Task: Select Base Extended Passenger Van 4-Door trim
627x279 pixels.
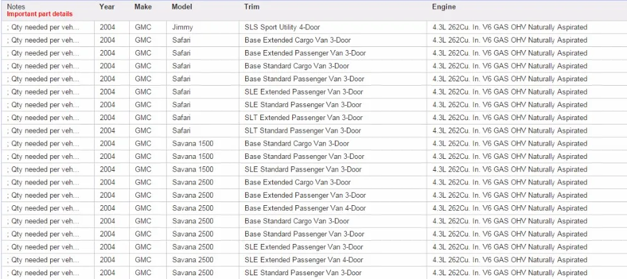Action: pos(305,208)
